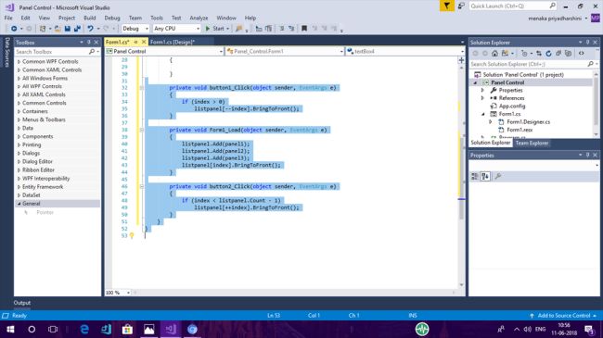Expand Properties node in Solution Explorer
The width and height of the screenshot is (603, 338).
[x=483, y=90]
